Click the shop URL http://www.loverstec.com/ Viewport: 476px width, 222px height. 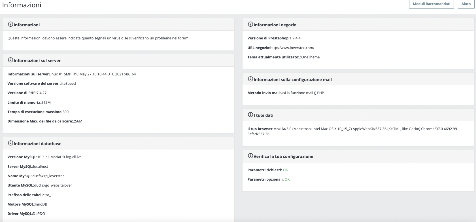292,48
